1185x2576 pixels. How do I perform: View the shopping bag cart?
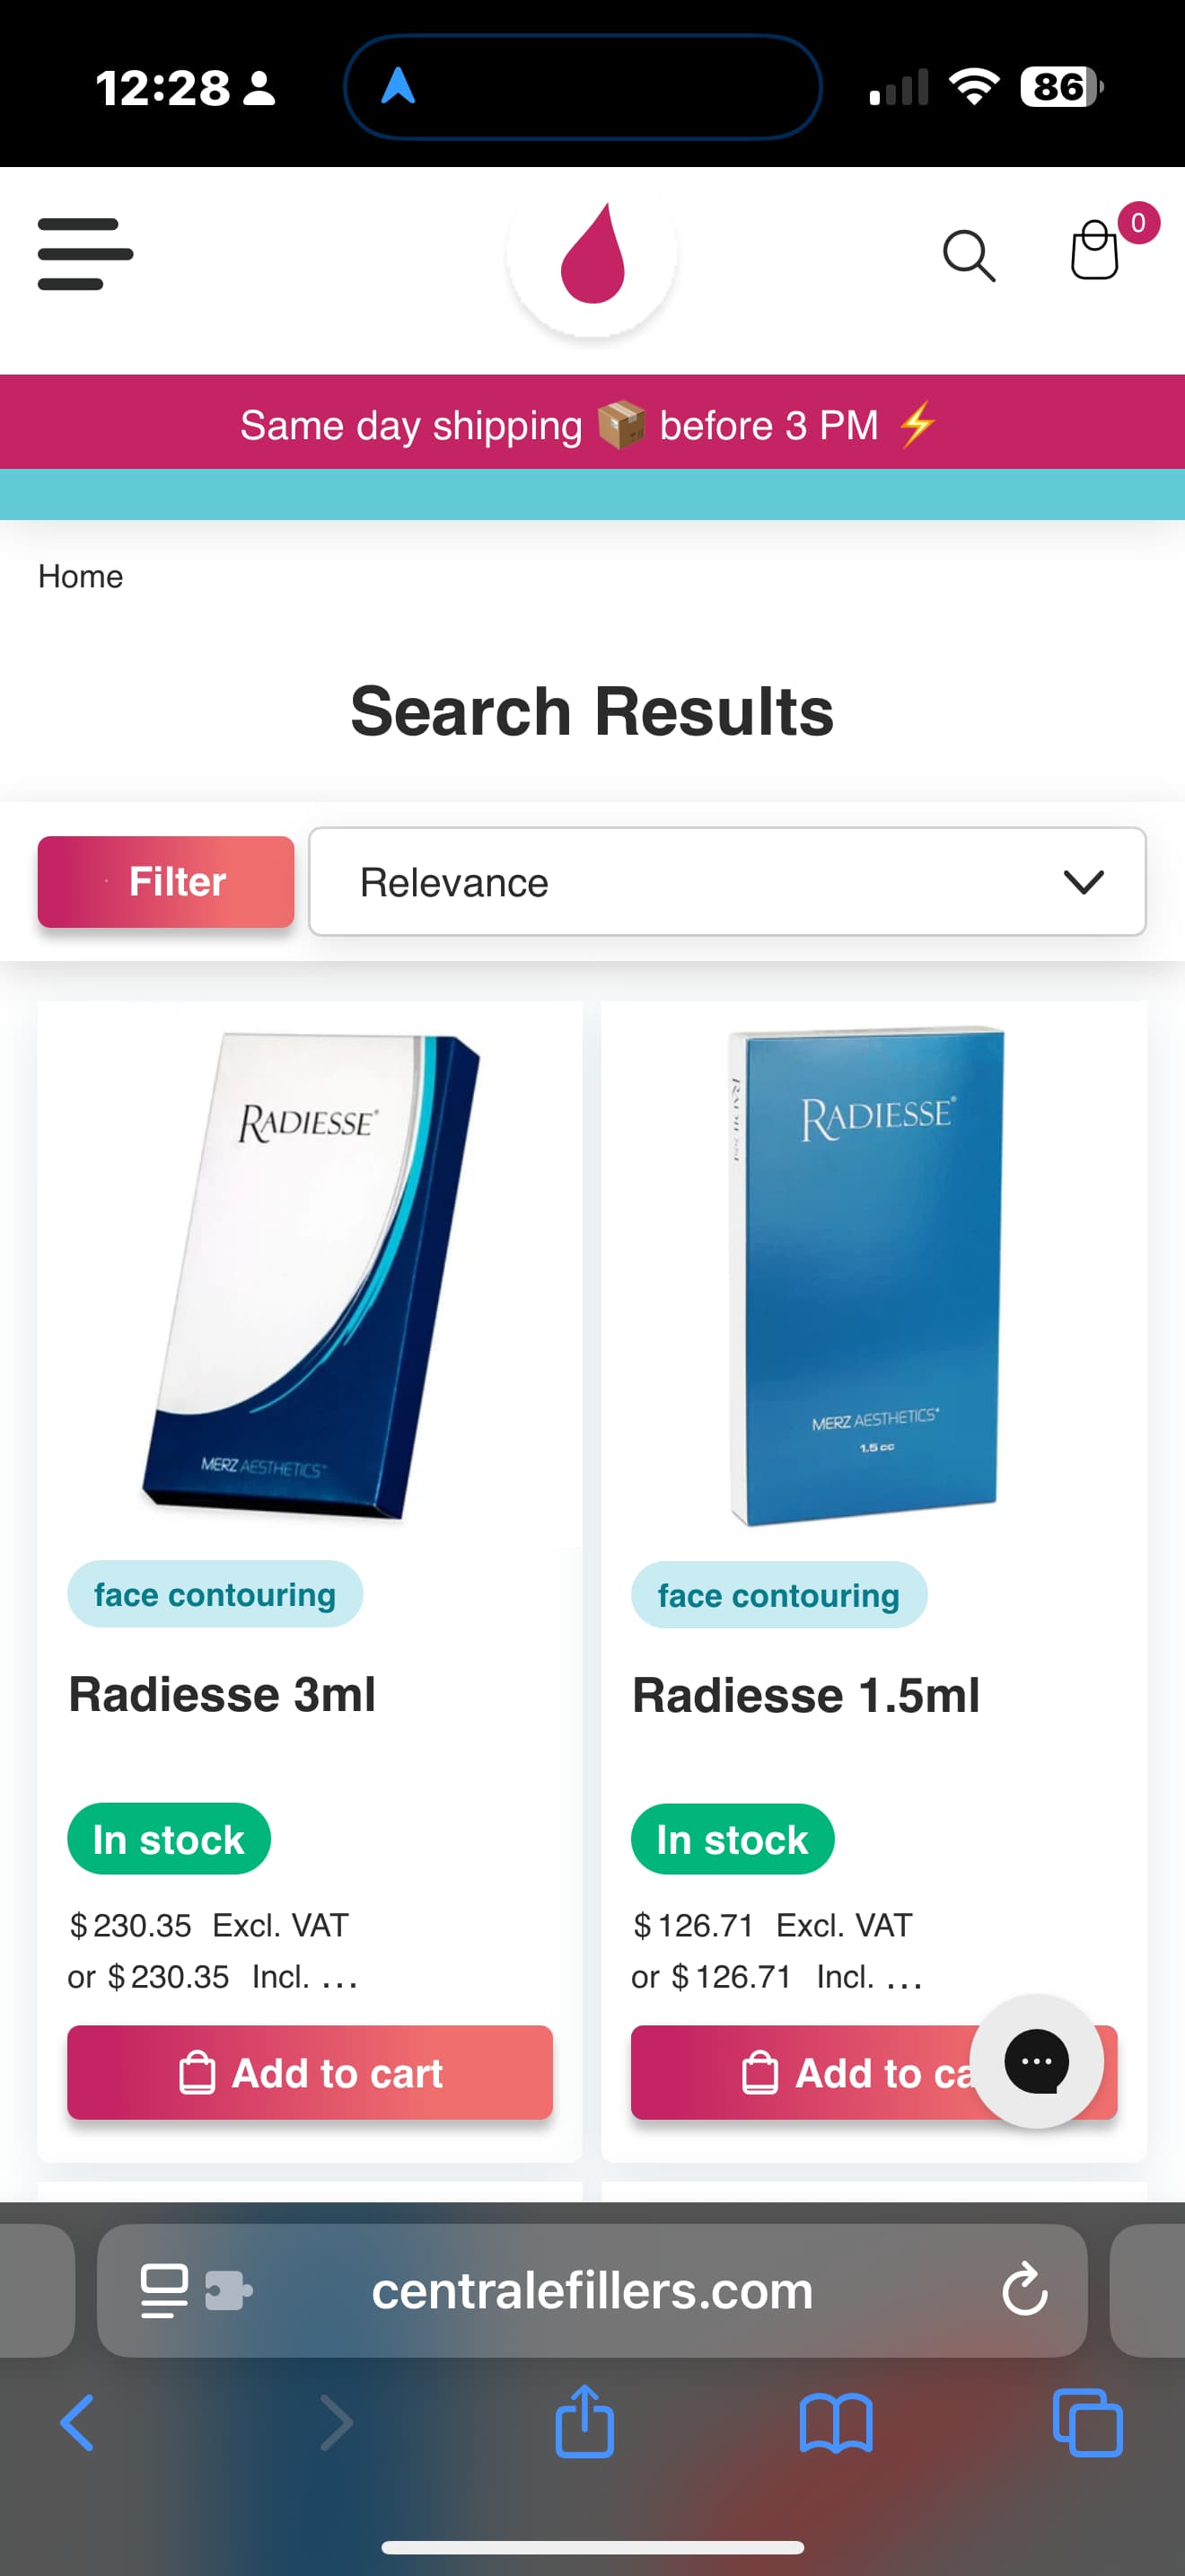[1095, 250]
